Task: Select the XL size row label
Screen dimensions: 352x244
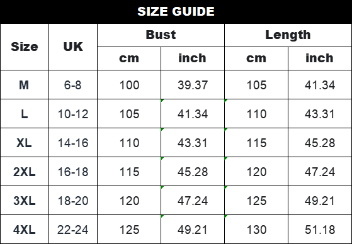Action: (25, 143)
